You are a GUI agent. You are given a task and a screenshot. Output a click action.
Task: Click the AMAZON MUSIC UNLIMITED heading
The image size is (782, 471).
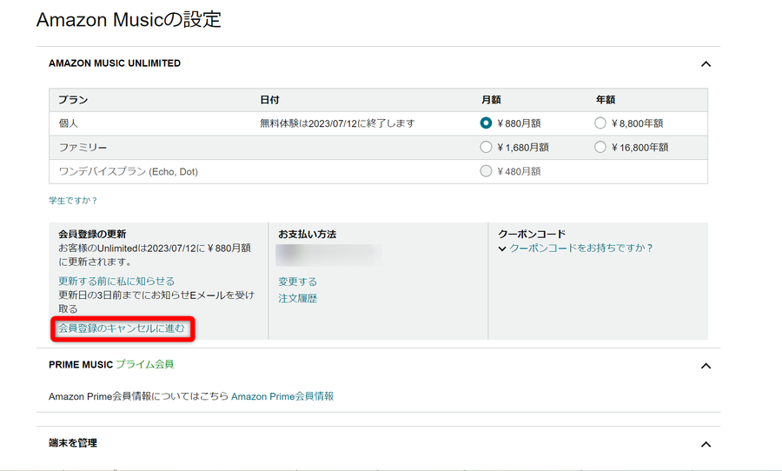[115, 63]
